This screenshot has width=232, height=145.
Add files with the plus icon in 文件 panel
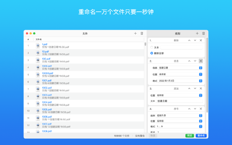point(135,33)
